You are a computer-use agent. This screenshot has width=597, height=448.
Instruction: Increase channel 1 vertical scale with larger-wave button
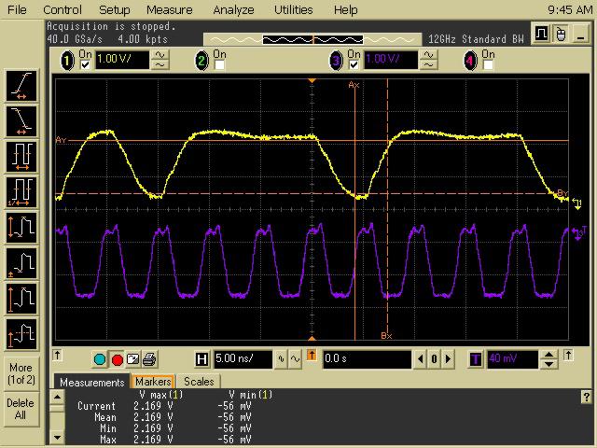160,56
